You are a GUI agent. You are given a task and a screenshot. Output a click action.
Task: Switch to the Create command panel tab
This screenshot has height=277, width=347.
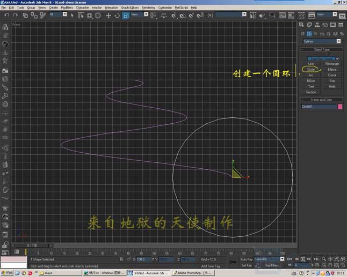tap(301, 25)
